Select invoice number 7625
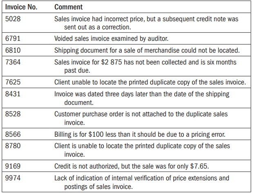 click(x=13, y=82)
